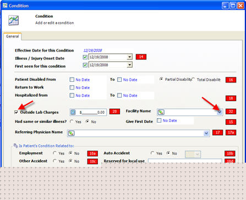Click red box marker 18
The image size is (246, 200).
coord(231,98)
